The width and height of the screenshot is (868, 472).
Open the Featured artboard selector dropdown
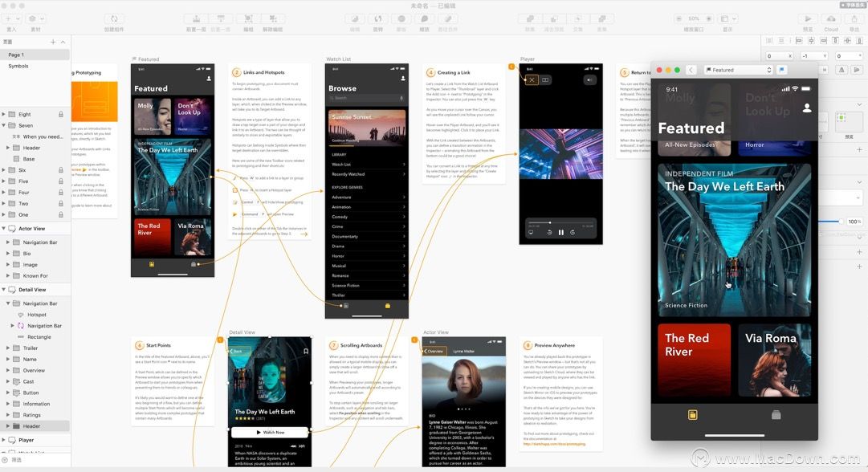tap(739, 70)
